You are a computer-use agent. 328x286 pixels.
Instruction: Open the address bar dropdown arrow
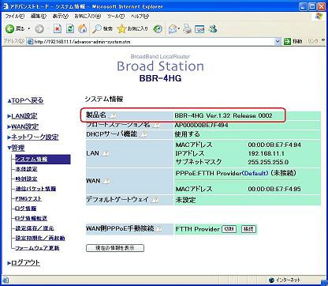click(278, 41)
